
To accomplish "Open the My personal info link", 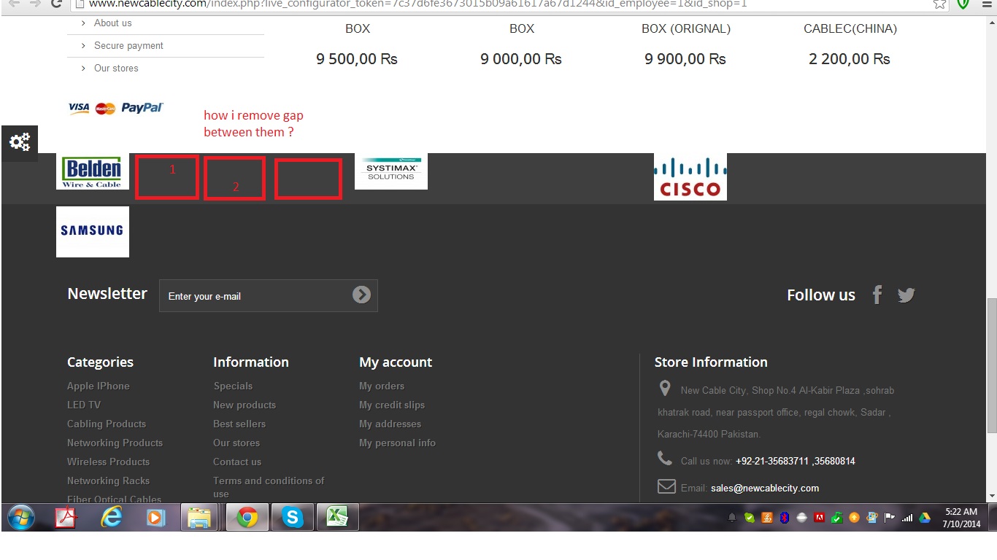I will tap(397, 443).
